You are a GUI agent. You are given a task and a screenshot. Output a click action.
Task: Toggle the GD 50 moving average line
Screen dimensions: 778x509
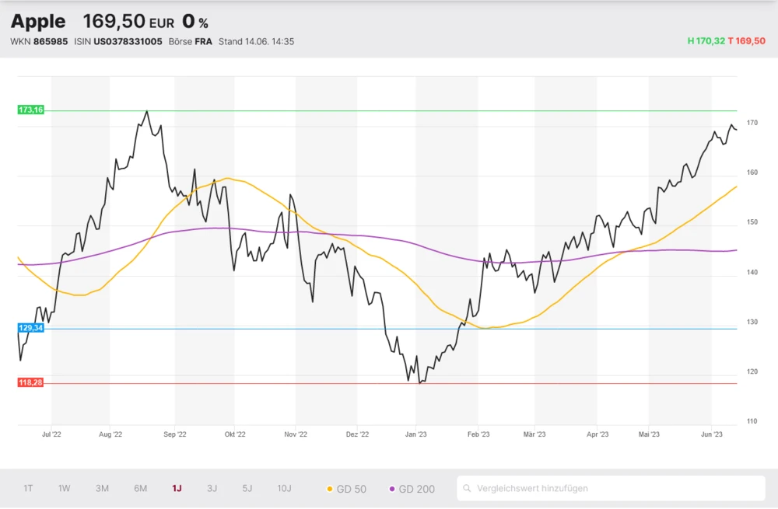pyautogui.click(x=347, y=489)
